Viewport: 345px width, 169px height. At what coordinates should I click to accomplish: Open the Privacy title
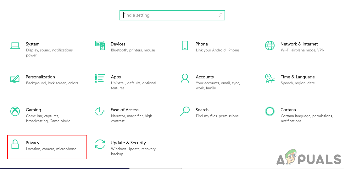click(32, 143)
